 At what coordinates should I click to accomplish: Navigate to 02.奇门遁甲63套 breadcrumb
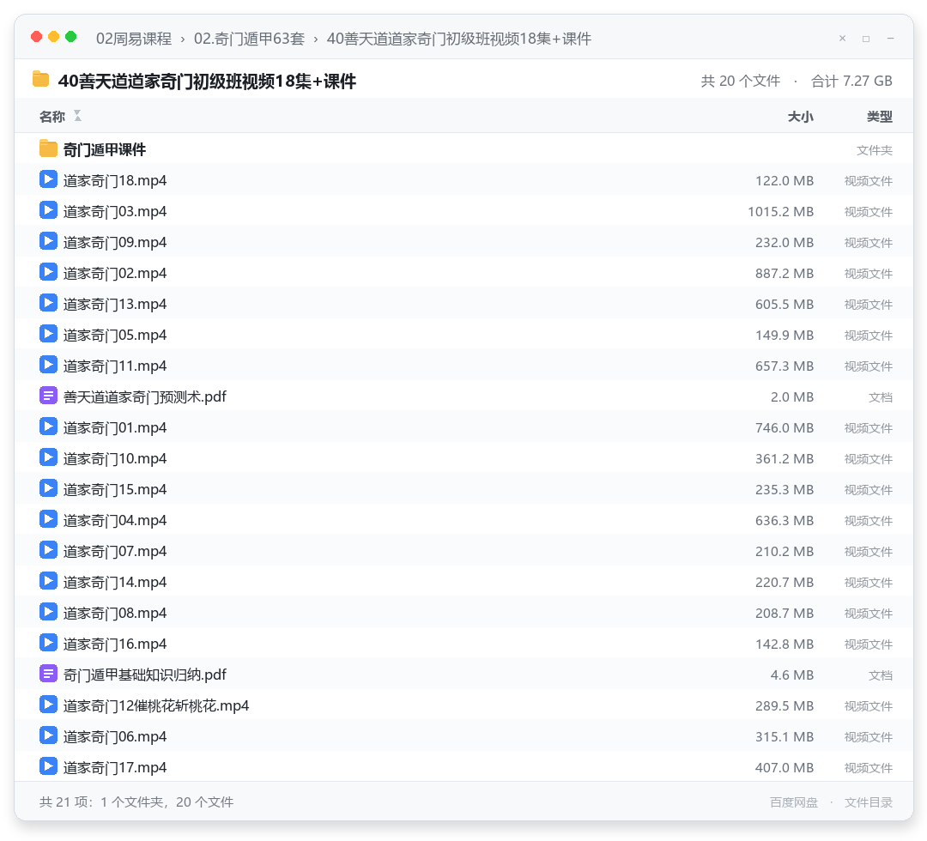249,39
